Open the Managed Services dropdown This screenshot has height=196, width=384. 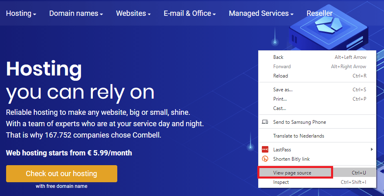261,13
